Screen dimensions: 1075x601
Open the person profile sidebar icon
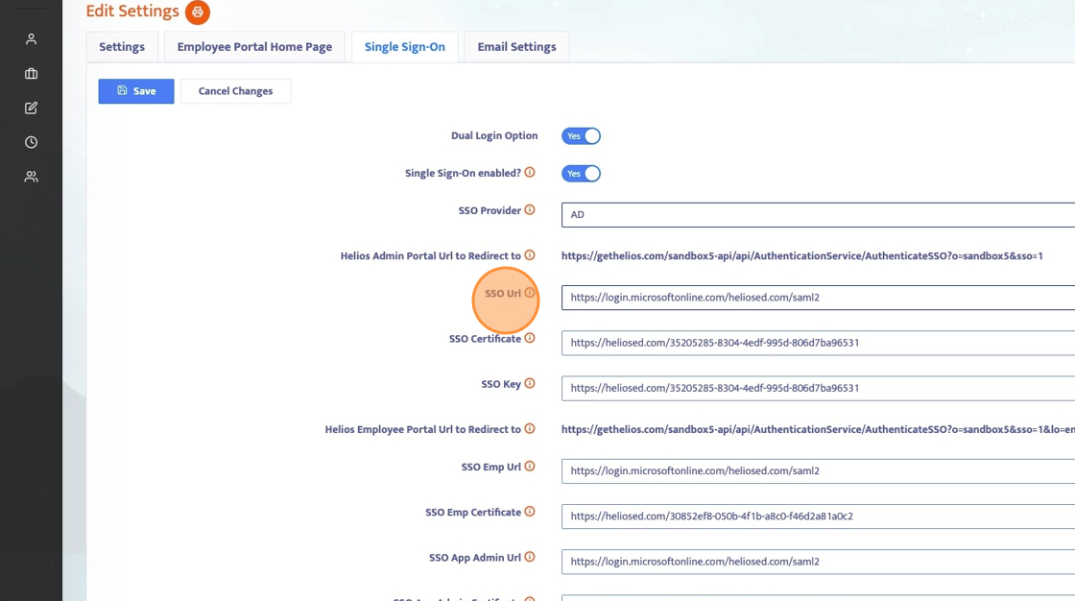[x=31, y=39]
